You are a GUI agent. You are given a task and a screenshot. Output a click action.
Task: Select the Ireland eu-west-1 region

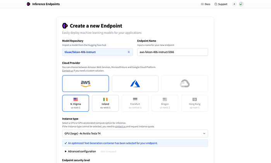[105, 103]
